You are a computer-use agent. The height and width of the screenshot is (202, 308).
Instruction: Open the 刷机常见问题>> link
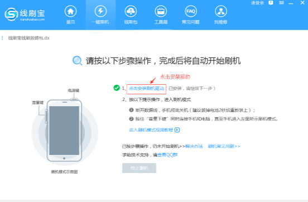point(224,146)
